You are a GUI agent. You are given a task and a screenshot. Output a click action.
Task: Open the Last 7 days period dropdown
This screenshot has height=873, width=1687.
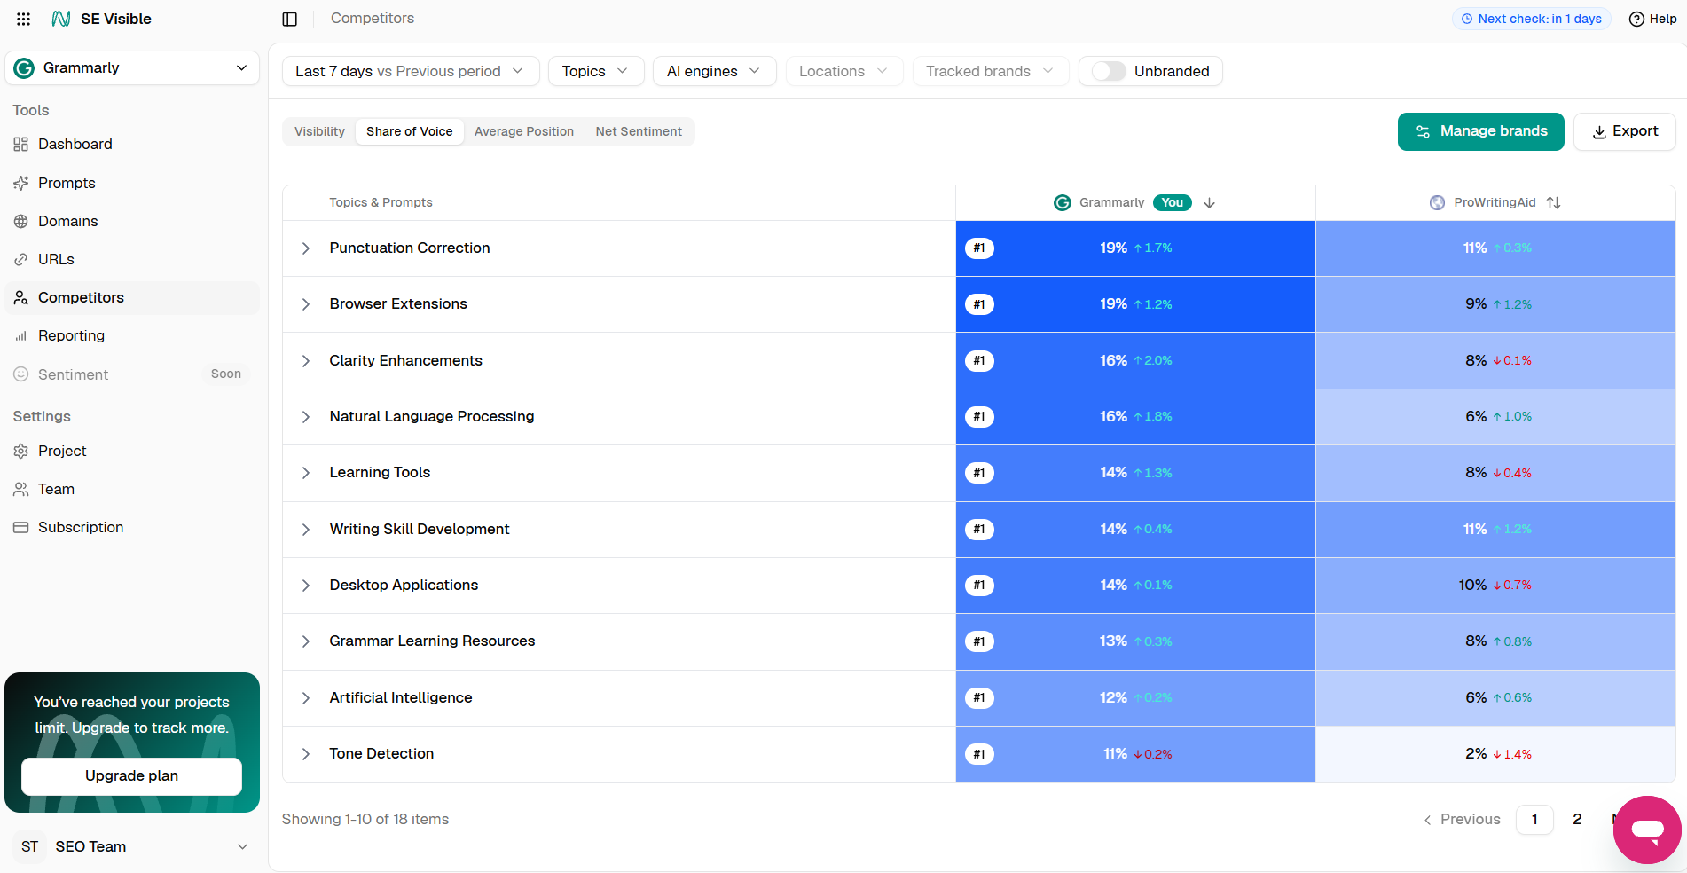(411, 71)
